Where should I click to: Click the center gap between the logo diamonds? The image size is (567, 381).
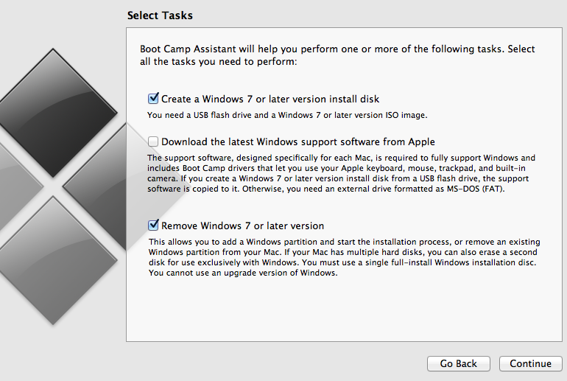54,186
